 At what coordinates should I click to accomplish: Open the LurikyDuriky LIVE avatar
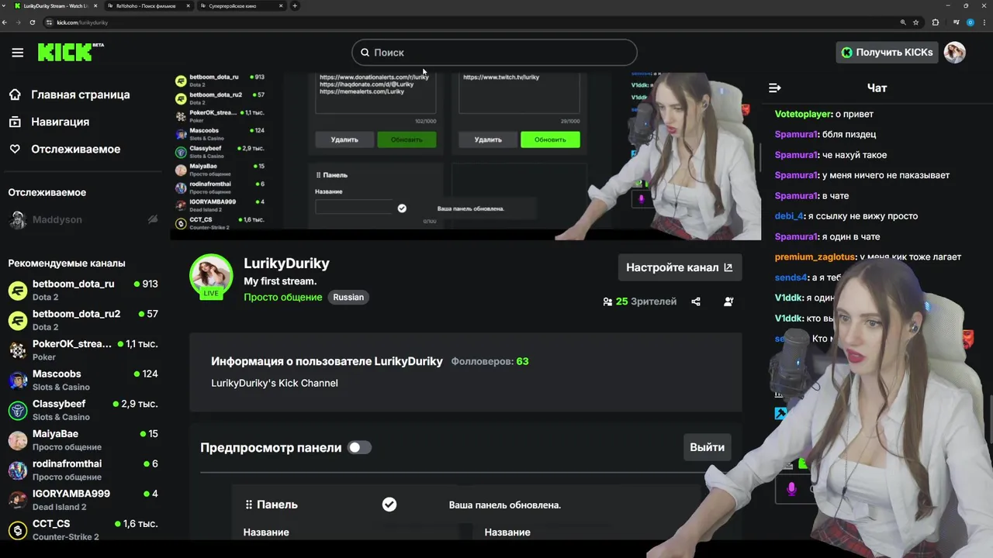tap(211, 276)
